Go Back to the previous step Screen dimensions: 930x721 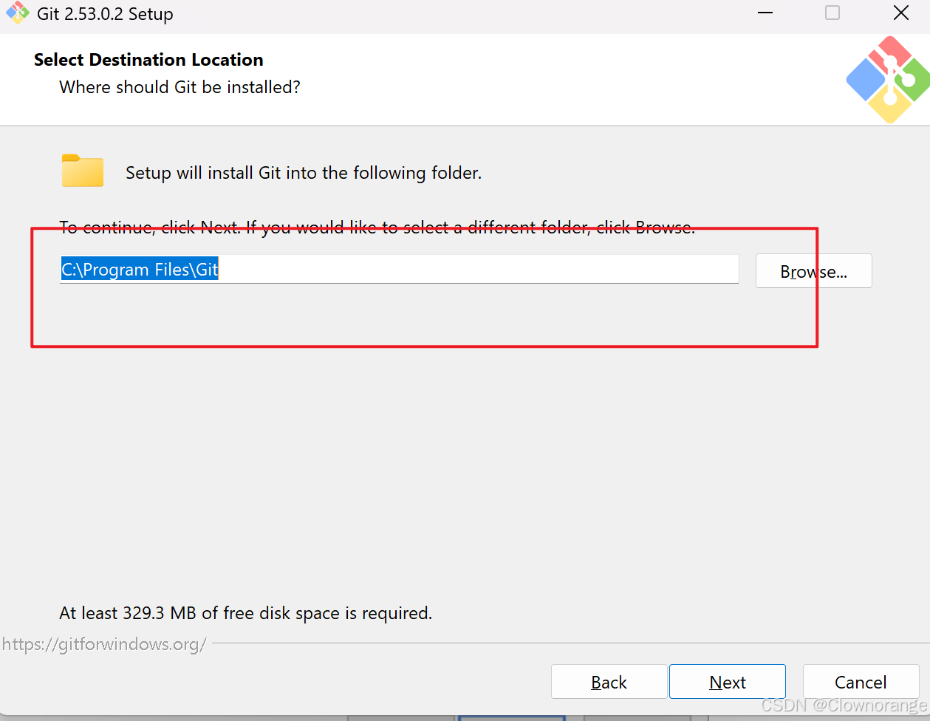point(609,682)
